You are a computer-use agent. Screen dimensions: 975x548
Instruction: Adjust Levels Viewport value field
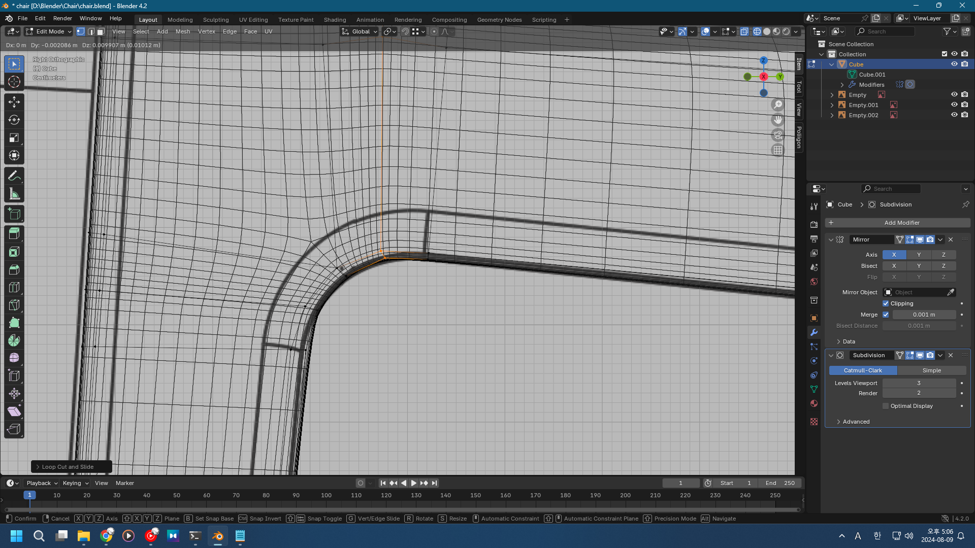pyautogui.click(x=919, y=383)
